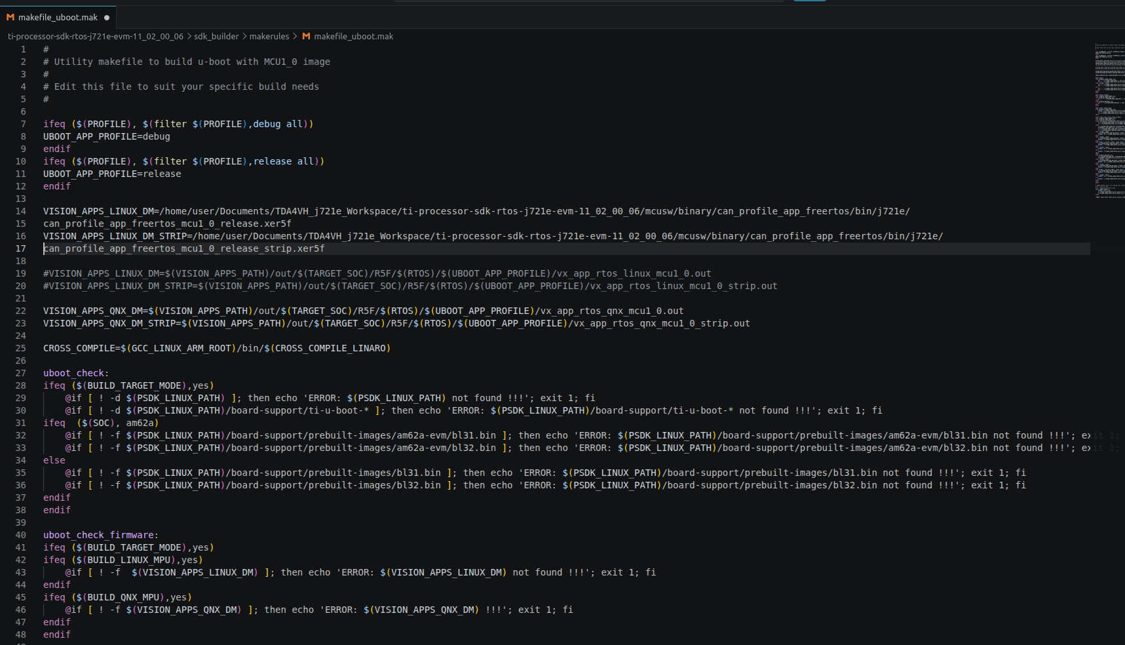Click the makefile icon on the editor tab
Screen dimensions: 1125x645
coord(10,18)
